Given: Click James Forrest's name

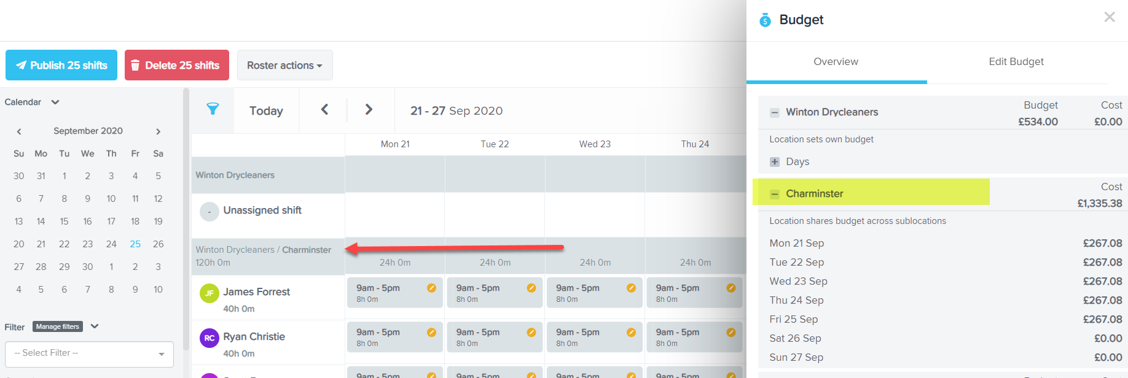Looking at the screenshot, I should tap(257, 292).
